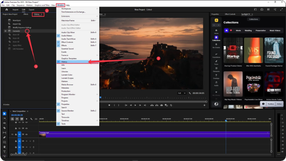Switch to the Effects panel tab
This screenshot has height=161, width=286.
pos(26,14)
